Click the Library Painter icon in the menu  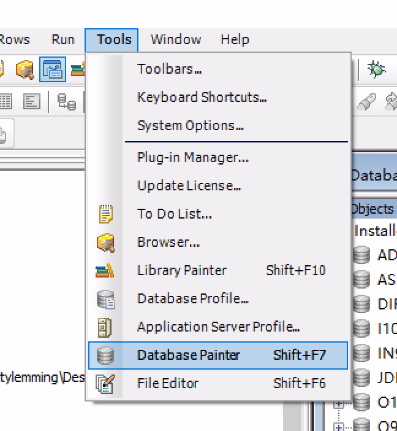(x=105, y=271)
